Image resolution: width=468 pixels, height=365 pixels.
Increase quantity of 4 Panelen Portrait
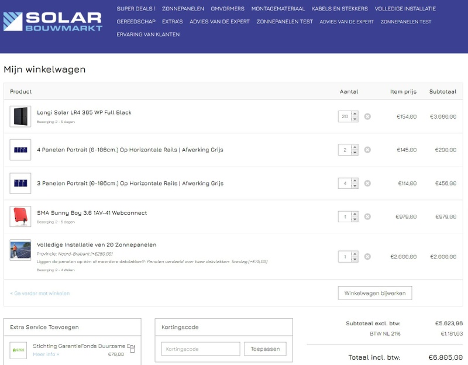[355, 147]
